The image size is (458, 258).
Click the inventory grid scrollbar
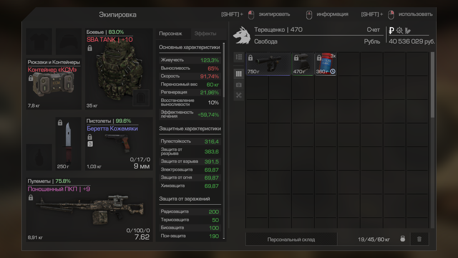pyautogui.click(x=433, y=85)
